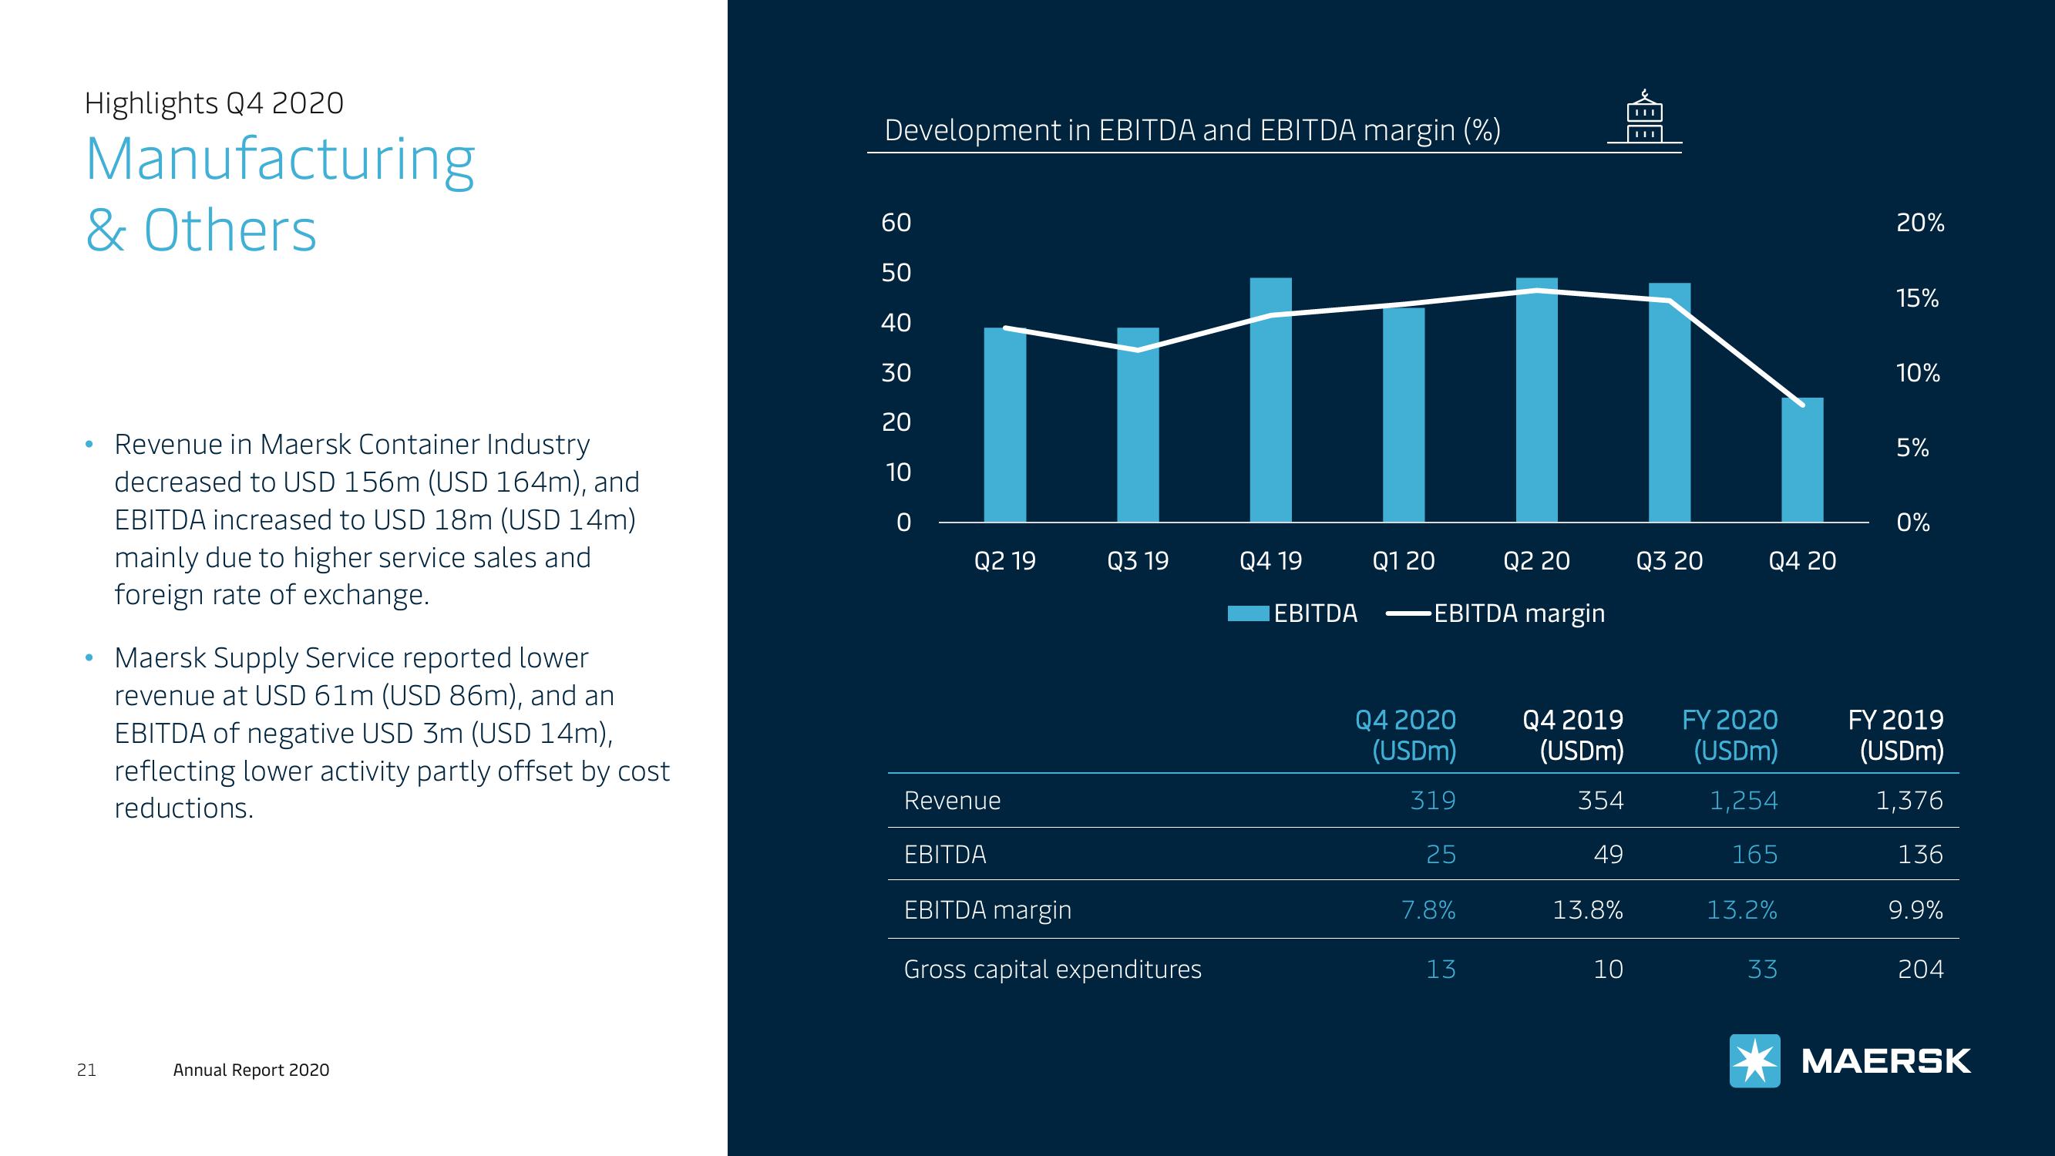This screenshot has height=1156, width=2055.
Task: Click the 'Q2 20' axis label
Action: coord(1536,562)
